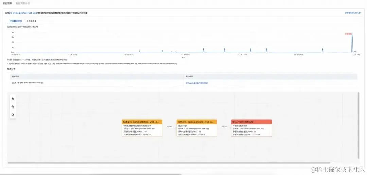This screenshot has width=367, height=175.
Task: Click the 11-30 17:16 axis label
Action: pos(242,55)
